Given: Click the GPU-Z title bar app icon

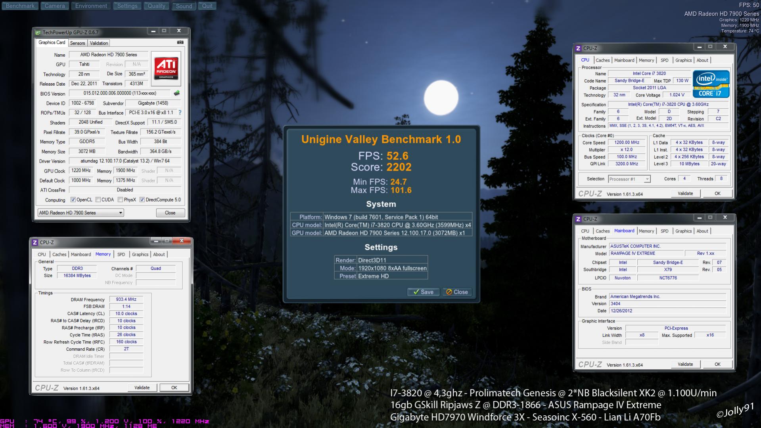Looking at the screenshot, I should click(38, 32).
